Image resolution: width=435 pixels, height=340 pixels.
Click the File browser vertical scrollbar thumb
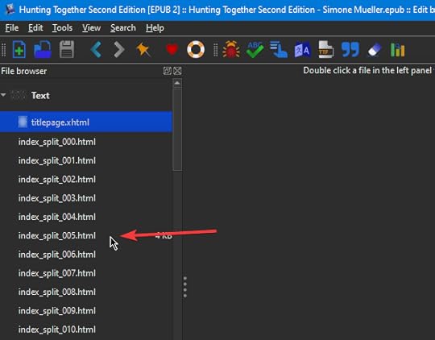(177, 130)
